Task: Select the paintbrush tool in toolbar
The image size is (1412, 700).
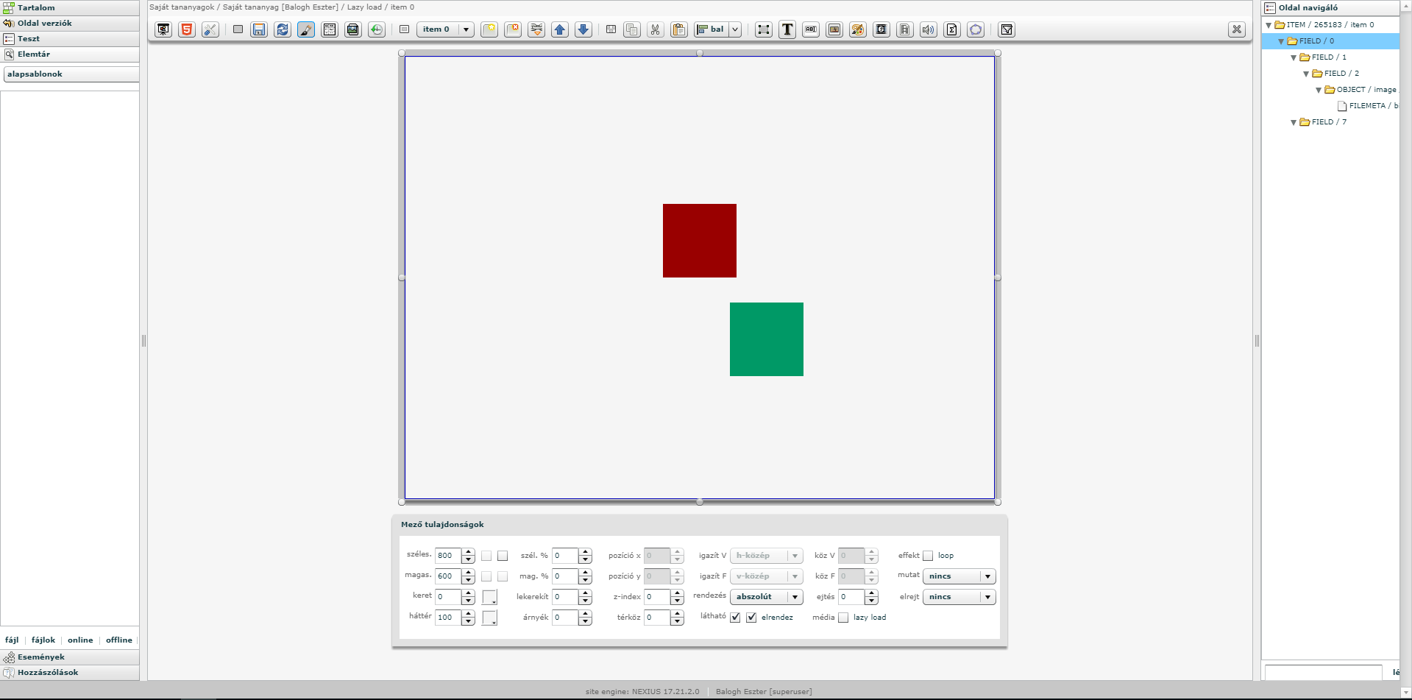Action: point(306,29)
